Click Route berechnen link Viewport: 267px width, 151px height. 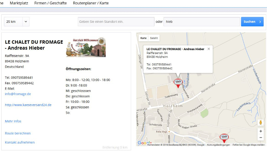click(18, 133)
